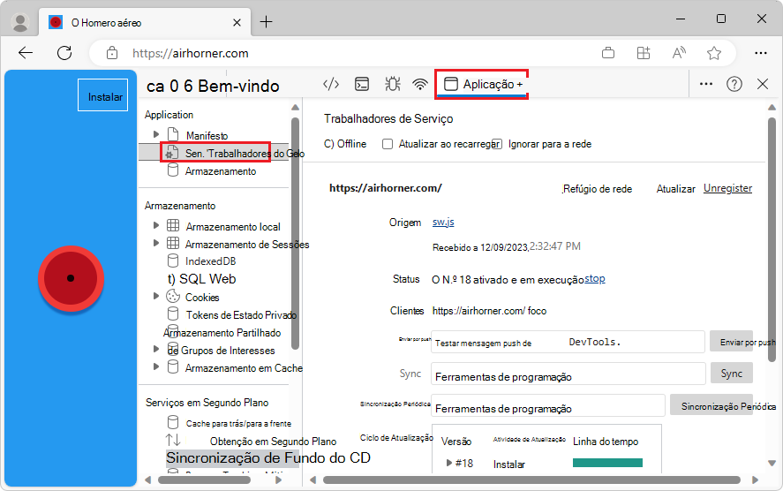783x491 pixels.
Task: Click the green Instalar timeline bar
Action: (607, 463)
